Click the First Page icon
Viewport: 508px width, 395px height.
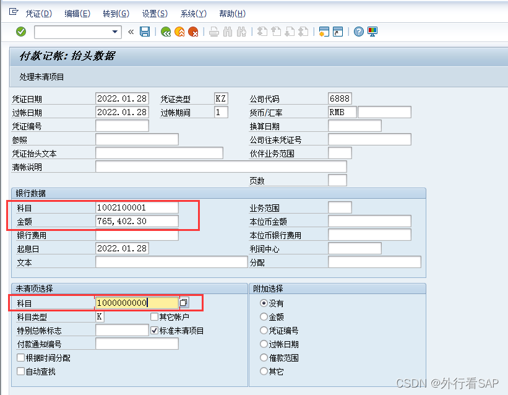point(262,32)
